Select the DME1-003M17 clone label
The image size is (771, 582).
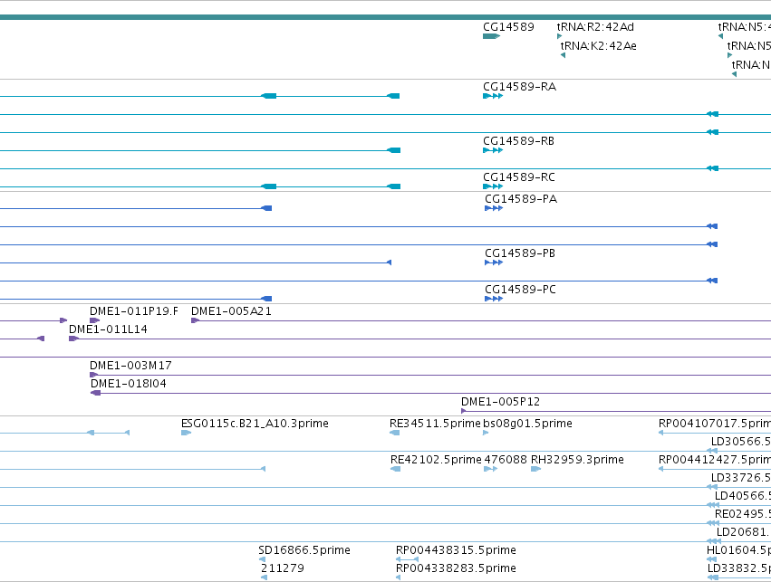pyautogui.click(x=130, y=366)
